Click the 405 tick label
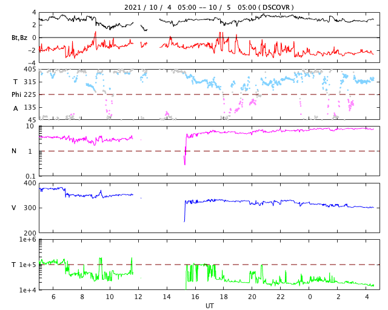The image size is (388, 310). (x=30, y=69)
